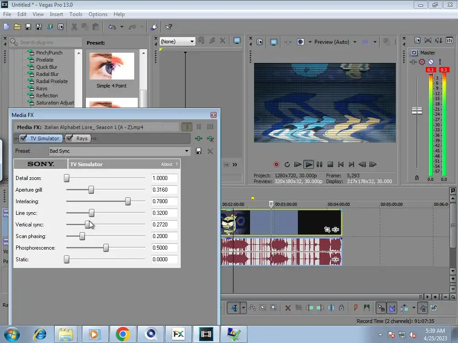
Task: Open the Preview (Auto) quality dropdown
Action: [x=355, y=42]
